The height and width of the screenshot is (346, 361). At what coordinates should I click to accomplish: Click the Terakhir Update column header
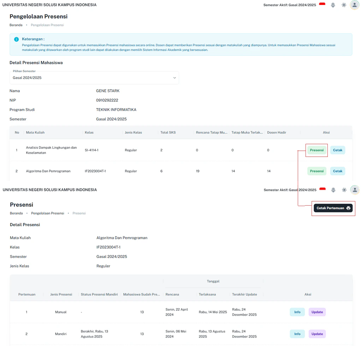[x=244, y=294]
